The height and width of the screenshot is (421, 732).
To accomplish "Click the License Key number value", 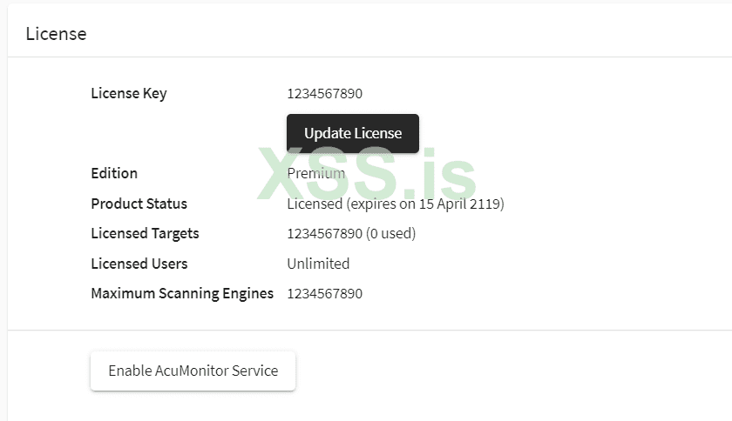I will tap(324, 94).
